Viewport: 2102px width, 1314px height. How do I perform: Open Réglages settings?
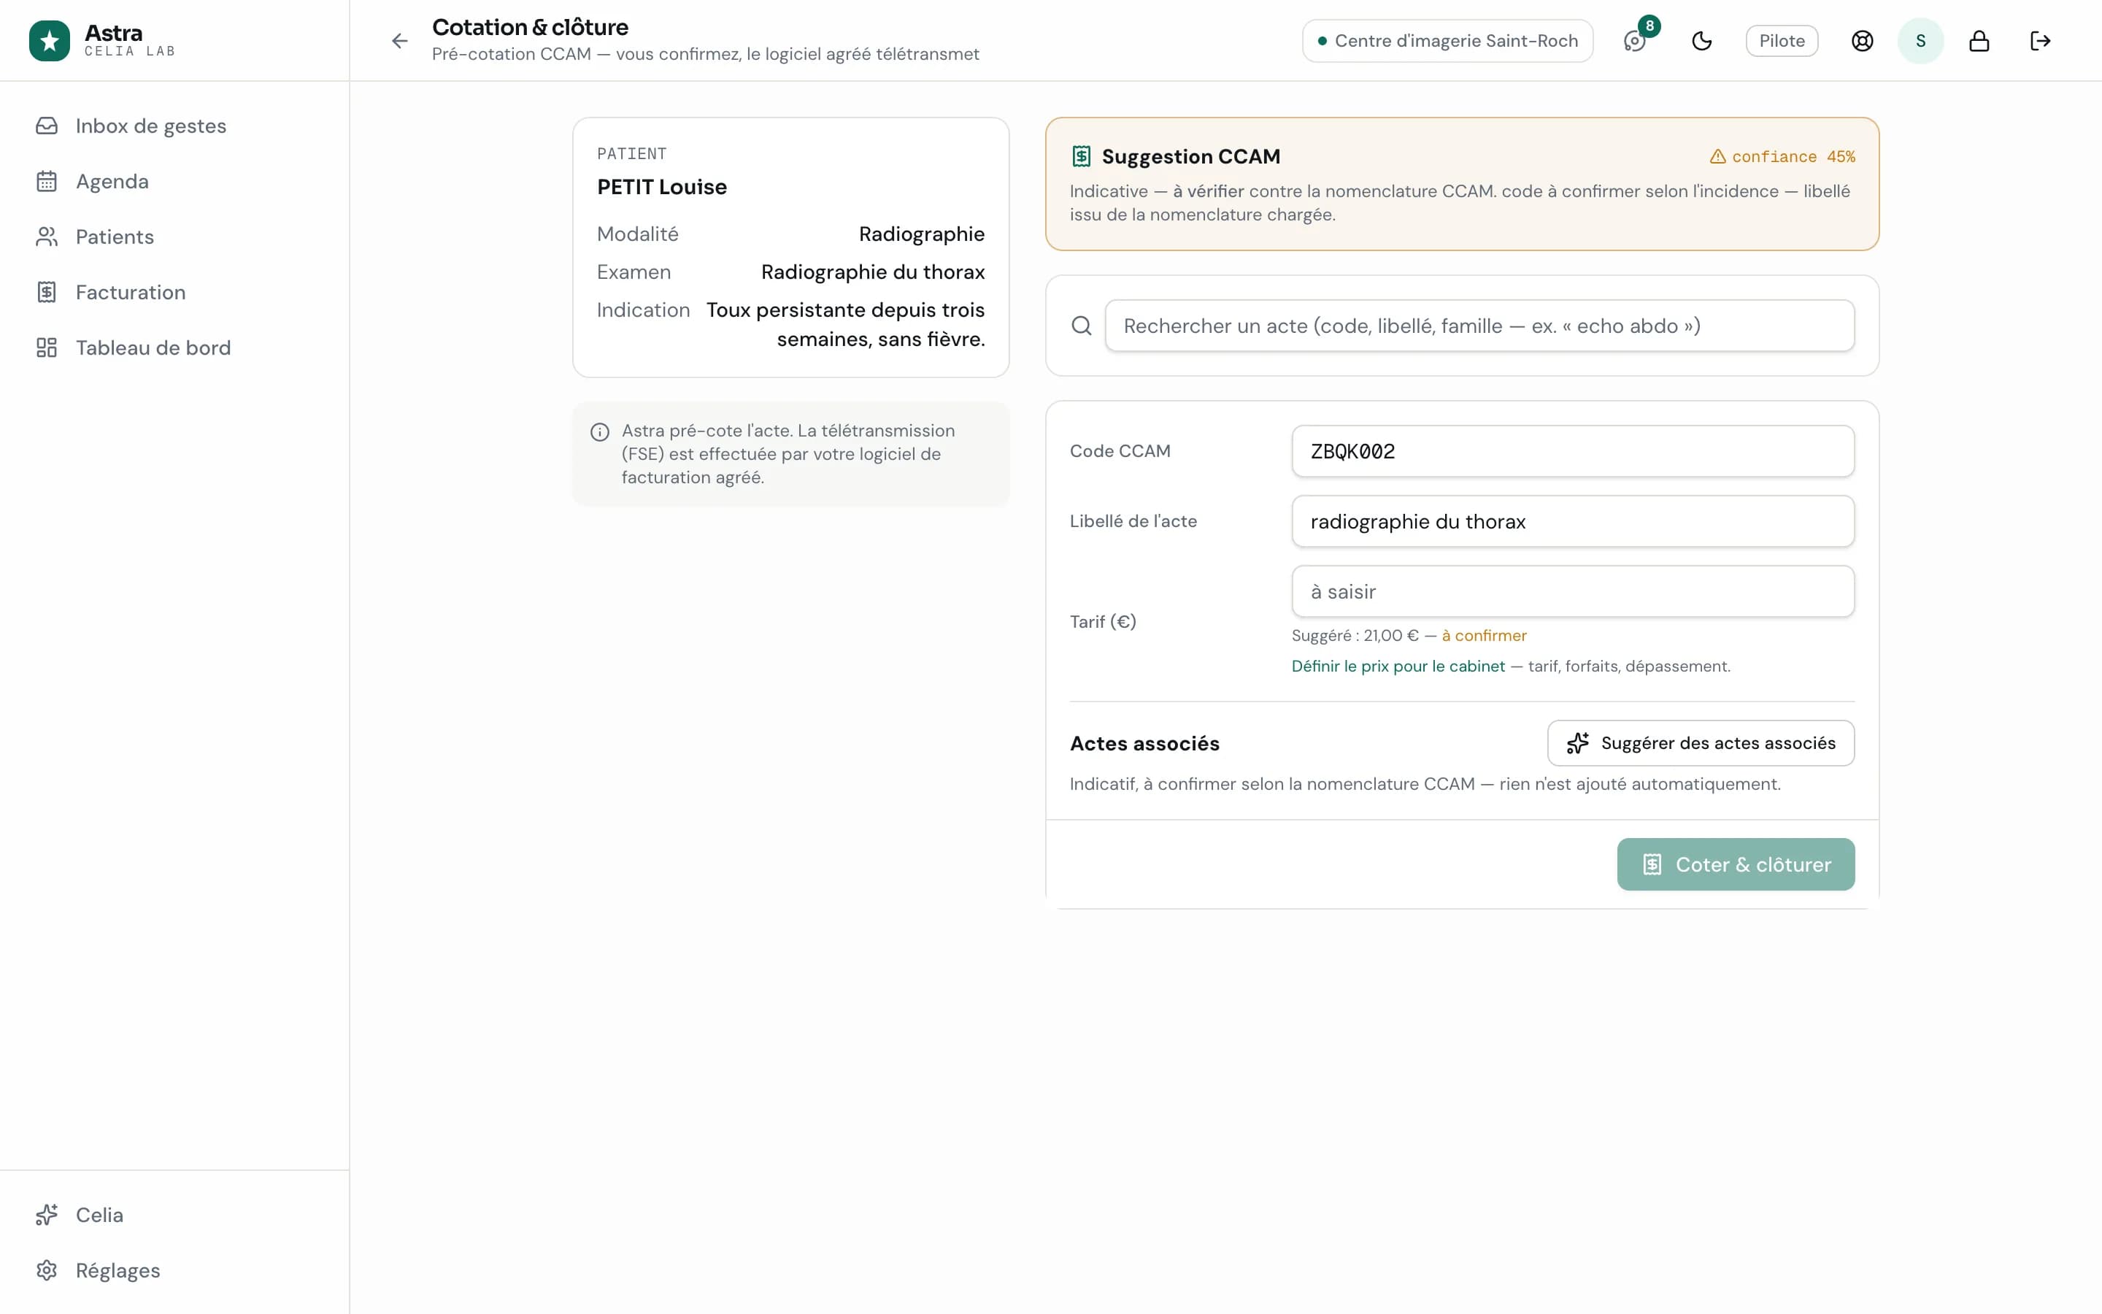174,1270
